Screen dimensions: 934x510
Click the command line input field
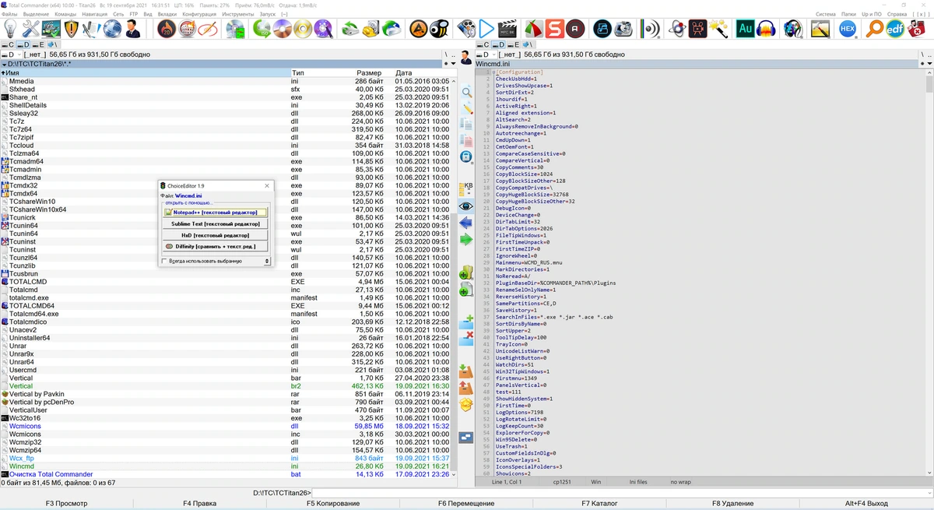point(623,493)
